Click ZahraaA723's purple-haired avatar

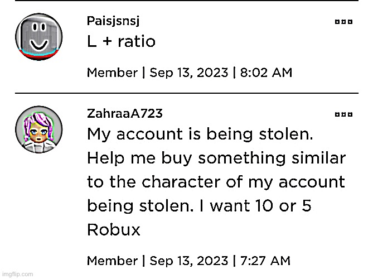(x=37, y=130)
